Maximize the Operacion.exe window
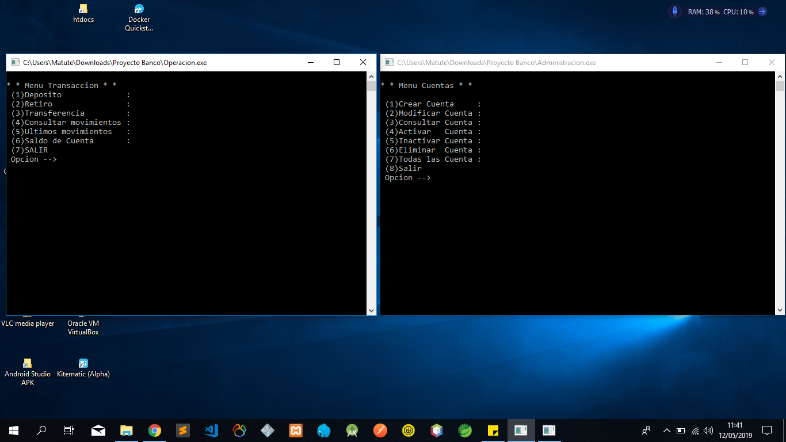This screenshot has width=786, height=442. [x=337, y=62]
